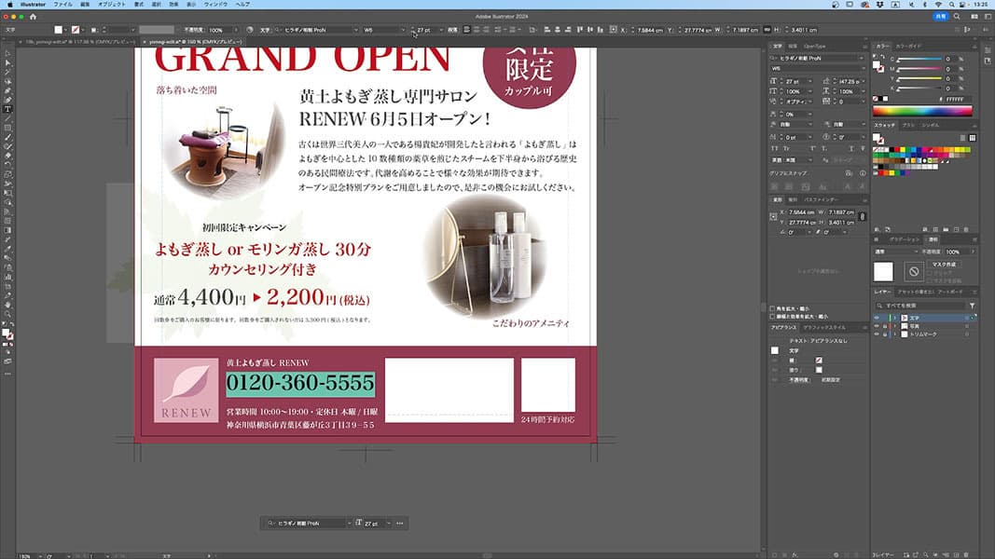Open the ウィンドウ menu
This screenshot has height=559, width=995.
point(216,5)
